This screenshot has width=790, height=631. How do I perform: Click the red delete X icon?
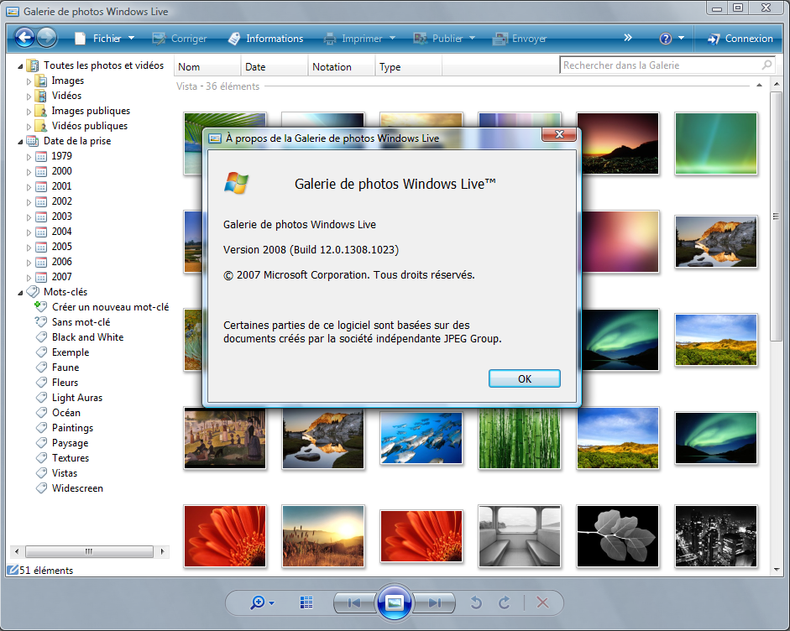point(542,602)
